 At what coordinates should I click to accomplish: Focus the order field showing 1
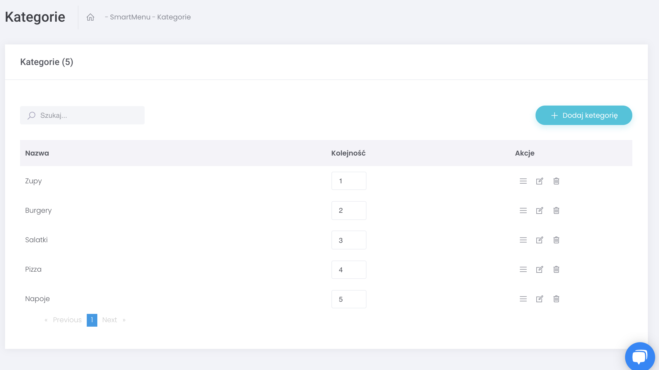pyautogui.click(x=349, y=181)
